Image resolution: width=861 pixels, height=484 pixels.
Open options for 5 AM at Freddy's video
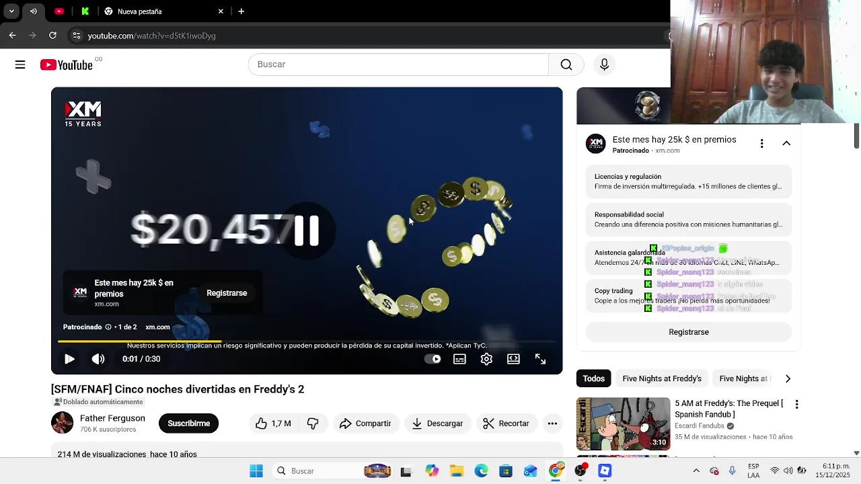coord(796,405)
